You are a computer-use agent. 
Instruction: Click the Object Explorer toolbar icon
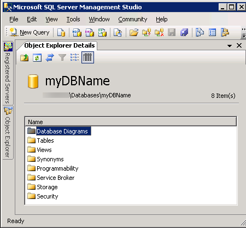(x=225, y=32)
